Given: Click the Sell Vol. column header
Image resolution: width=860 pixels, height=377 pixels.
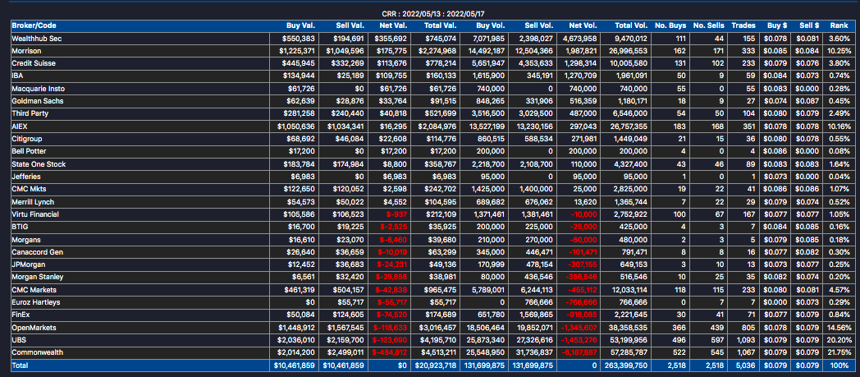Looking at the screenshot, I should tap(539, 25).
